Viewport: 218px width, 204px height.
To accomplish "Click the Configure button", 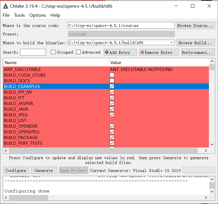I will 16,170.
